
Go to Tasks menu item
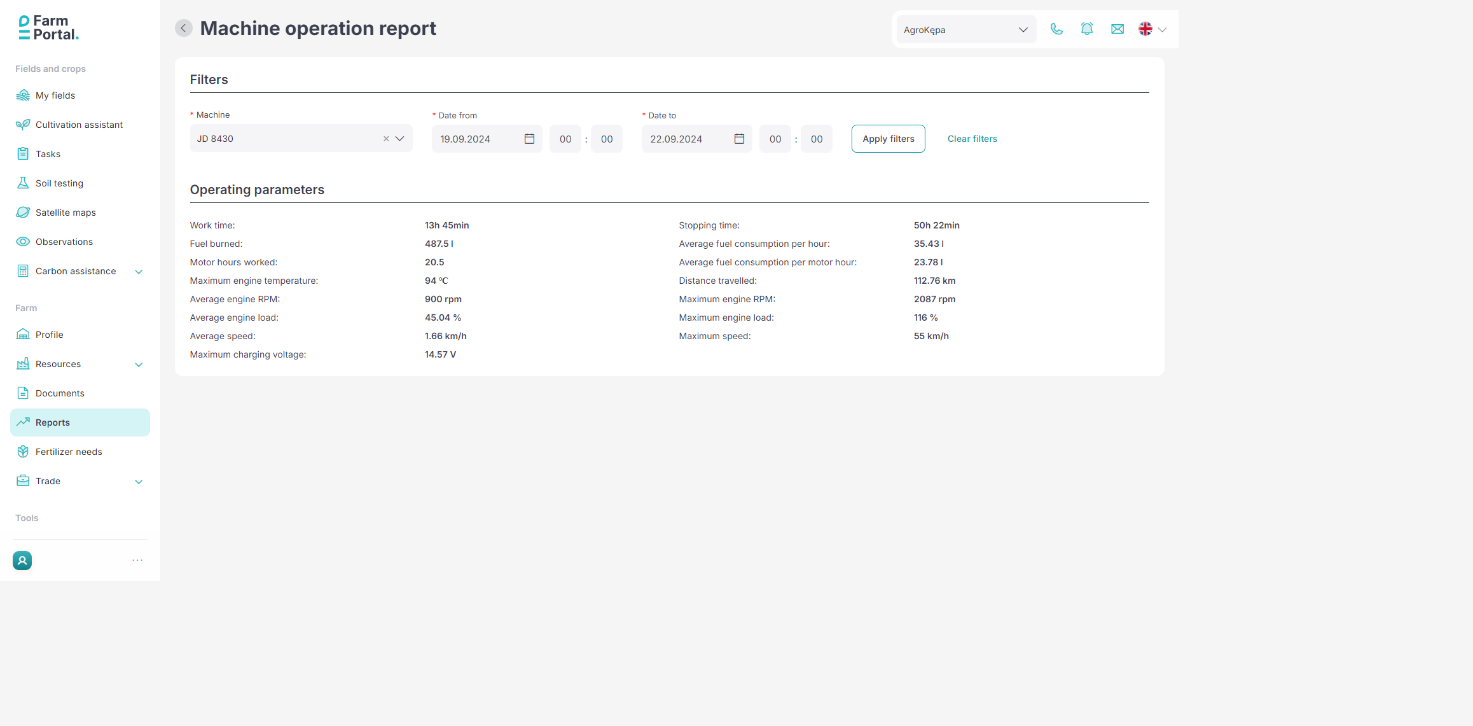tap(80, 154)
